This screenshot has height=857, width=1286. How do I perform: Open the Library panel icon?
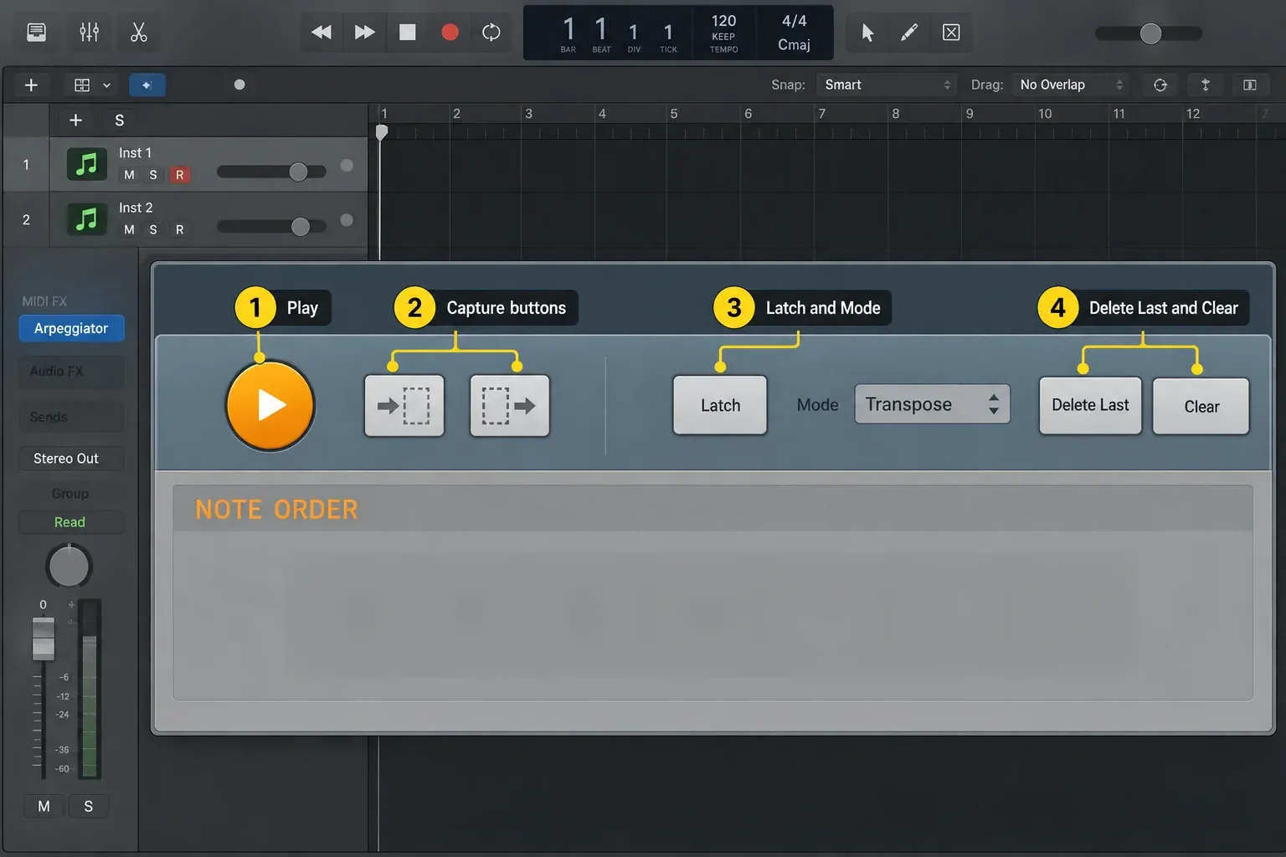tap(36, 33)
